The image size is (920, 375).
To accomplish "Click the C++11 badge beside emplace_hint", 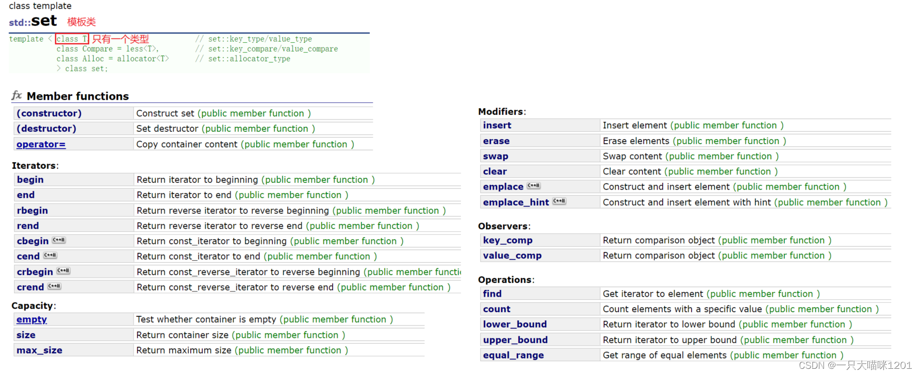I will click(560, 201).
